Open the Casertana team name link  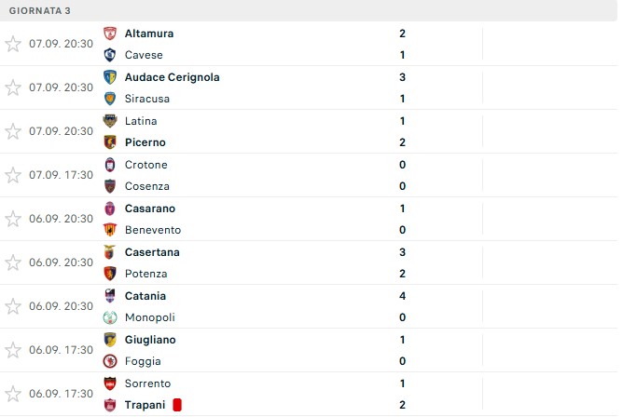coord(152,252)
